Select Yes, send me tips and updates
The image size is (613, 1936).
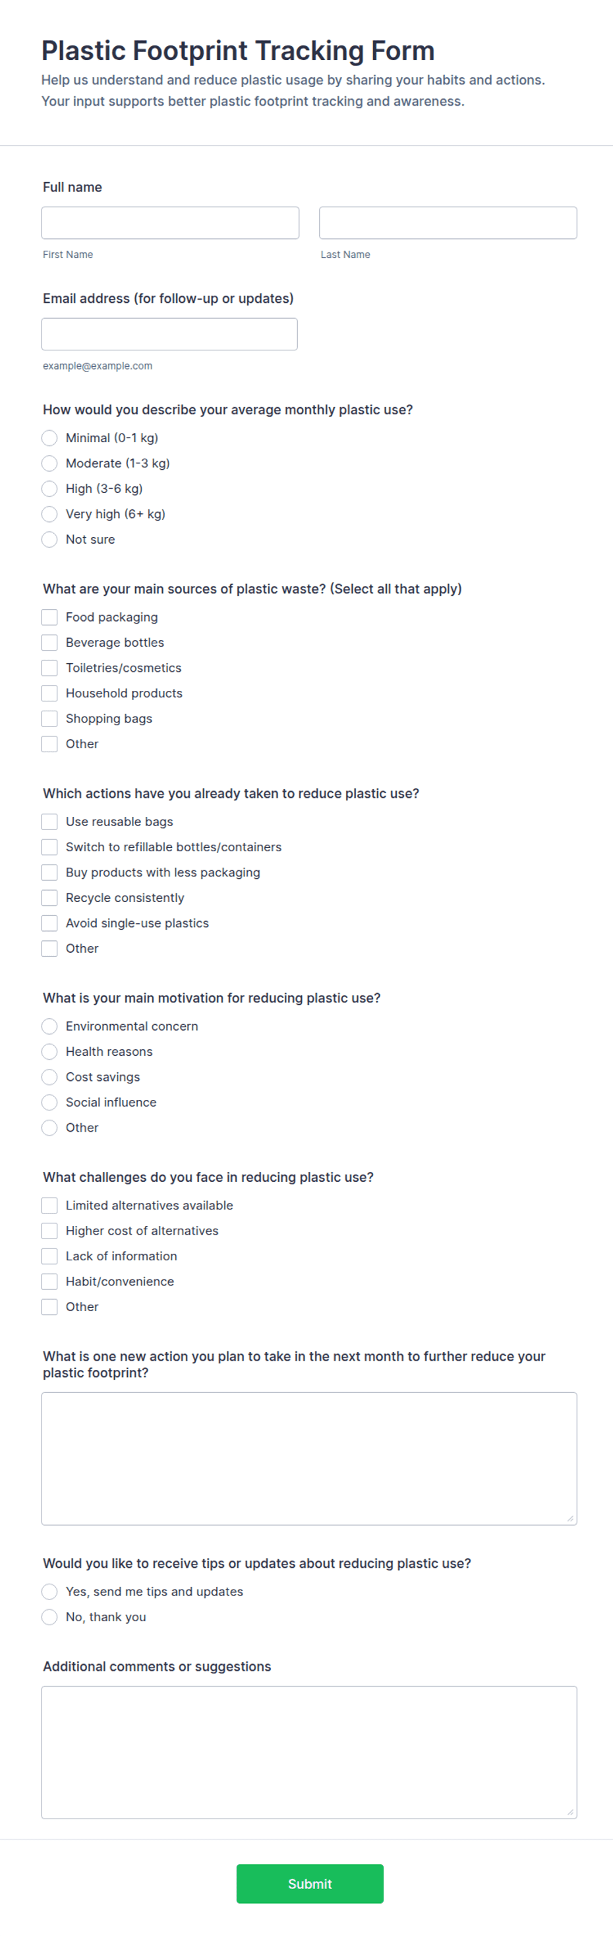click(49, 1591)
